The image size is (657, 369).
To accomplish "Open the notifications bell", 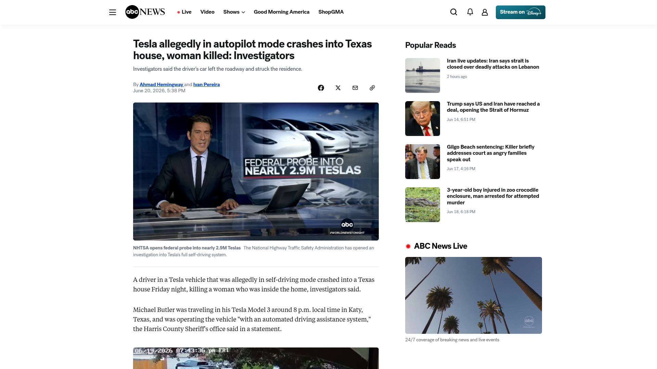I will click(470, 12).
